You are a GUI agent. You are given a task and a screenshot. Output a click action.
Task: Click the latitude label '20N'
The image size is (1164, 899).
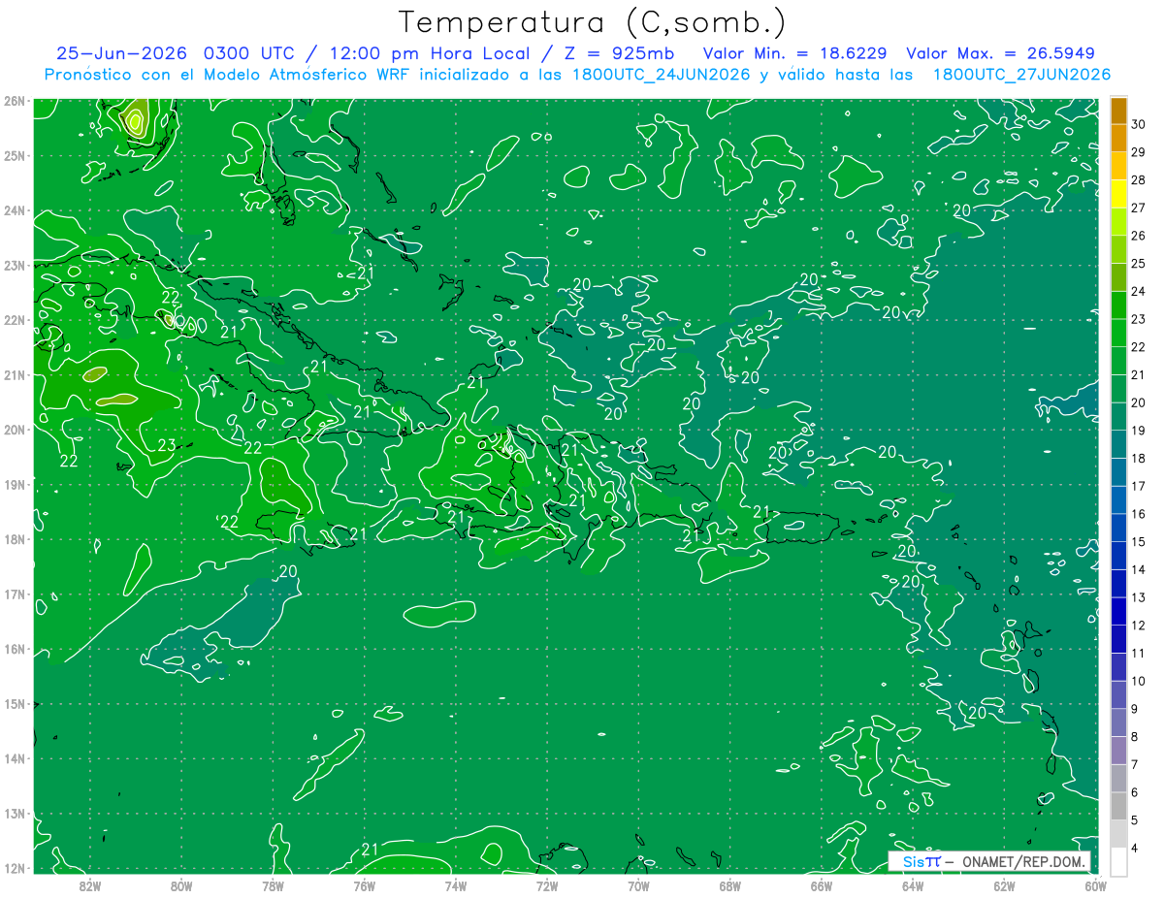coord(15,430)
